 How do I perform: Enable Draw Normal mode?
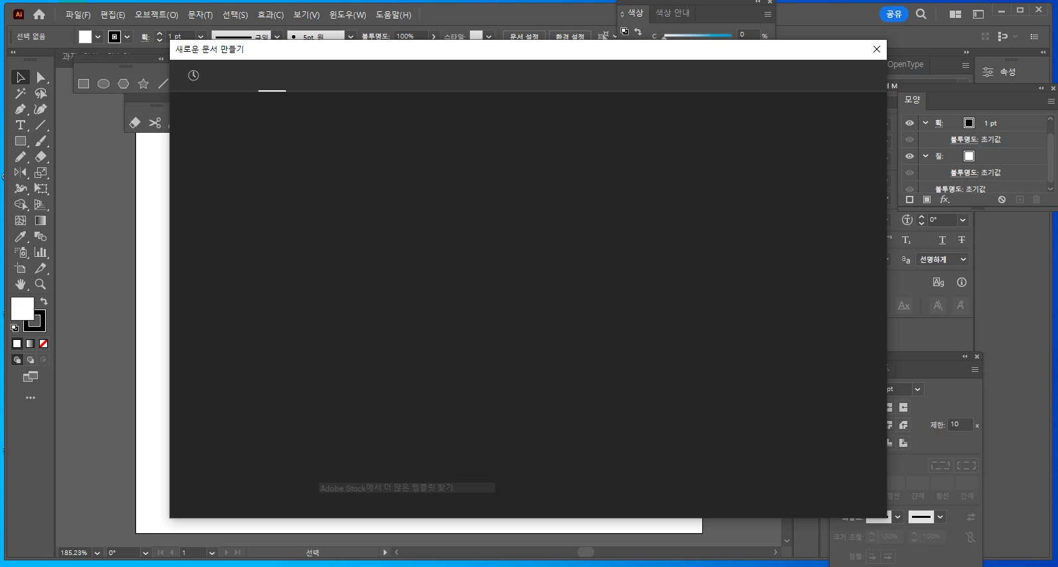[17, 360]
